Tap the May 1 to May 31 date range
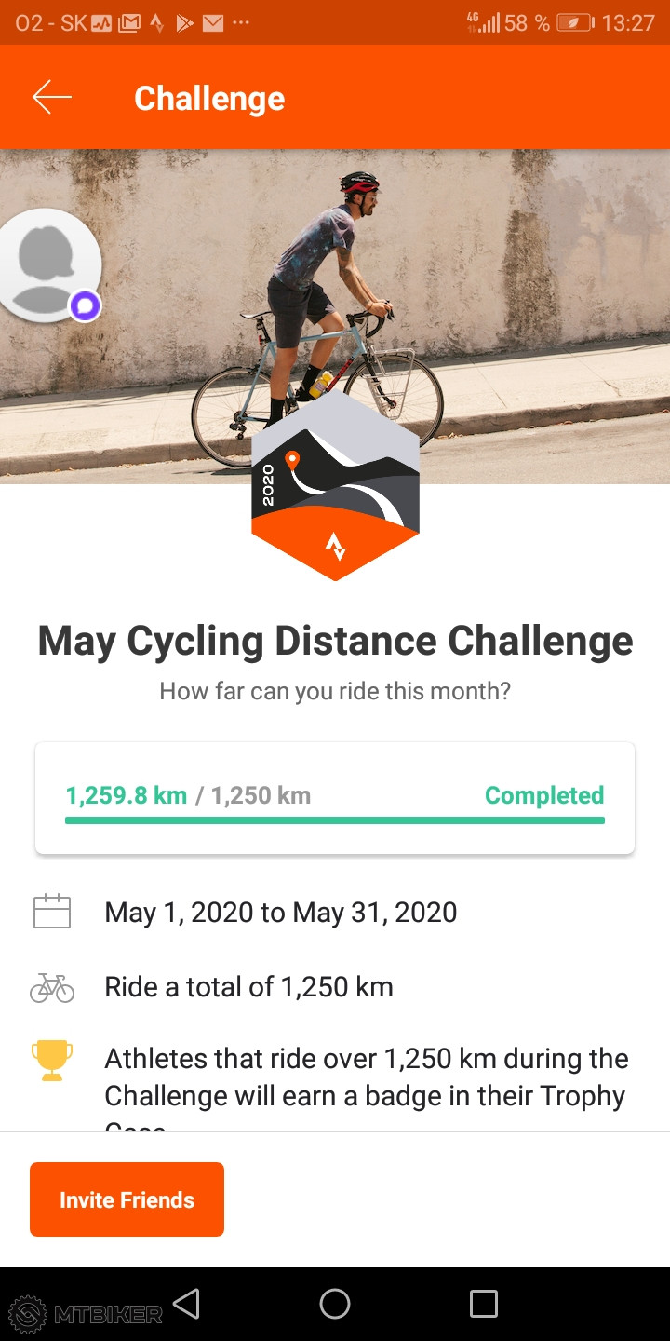This screenshot has height=1341, width=670. (x=281, y=912)
